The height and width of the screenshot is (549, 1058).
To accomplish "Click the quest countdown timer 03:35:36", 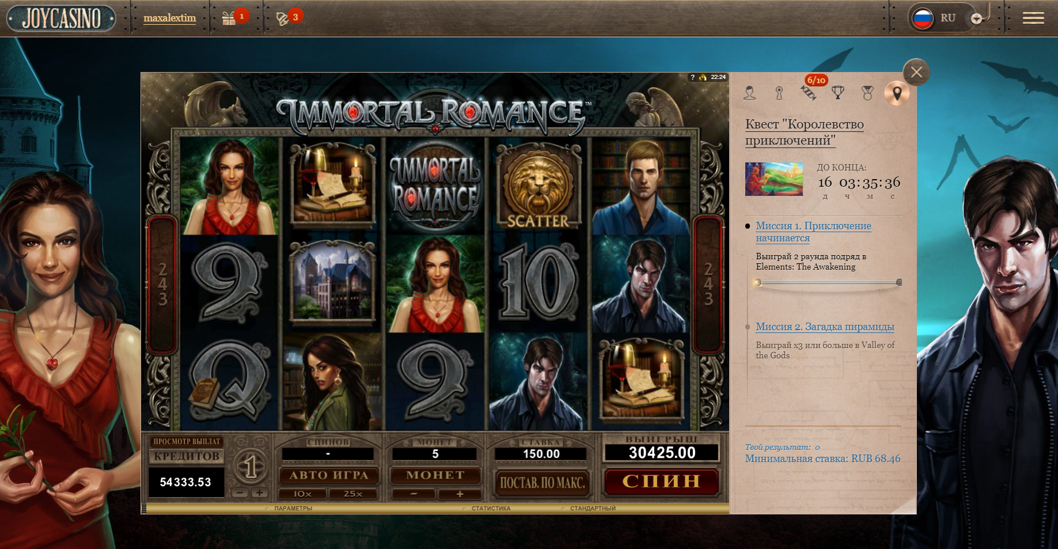I will point(870,183).
